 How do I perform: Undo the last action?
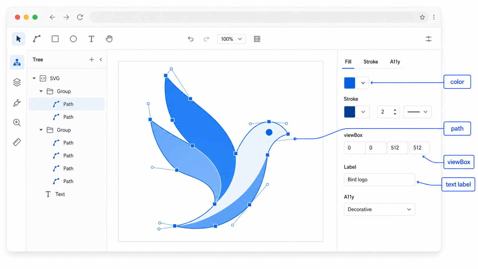click(191, 39)
